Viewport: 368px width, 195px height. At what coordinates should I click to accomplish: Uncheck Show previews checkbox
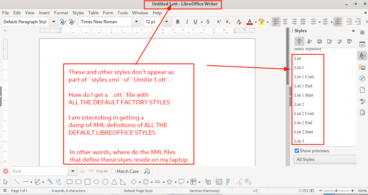297,151
